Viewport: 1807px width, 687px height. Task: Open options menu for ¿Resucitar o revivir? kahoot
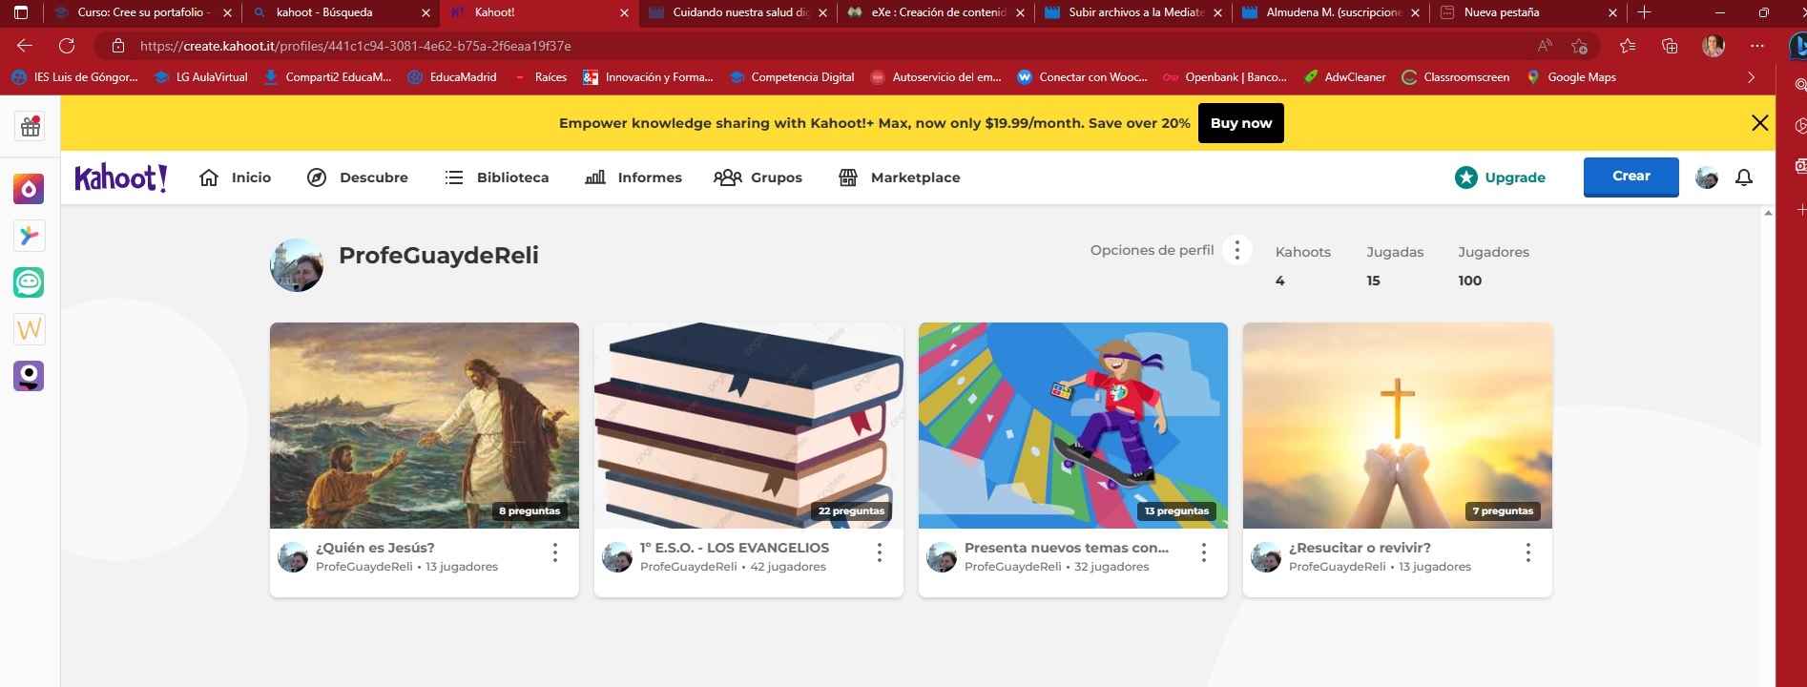(1528, 552)
